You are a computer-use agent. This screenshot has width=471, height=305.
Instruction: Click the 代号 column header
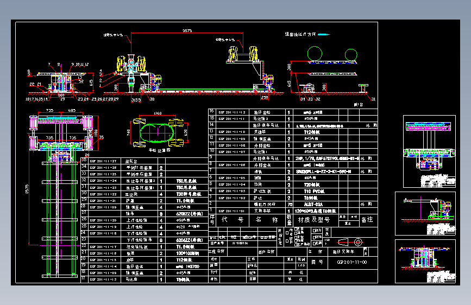click(x=232, y=220)
